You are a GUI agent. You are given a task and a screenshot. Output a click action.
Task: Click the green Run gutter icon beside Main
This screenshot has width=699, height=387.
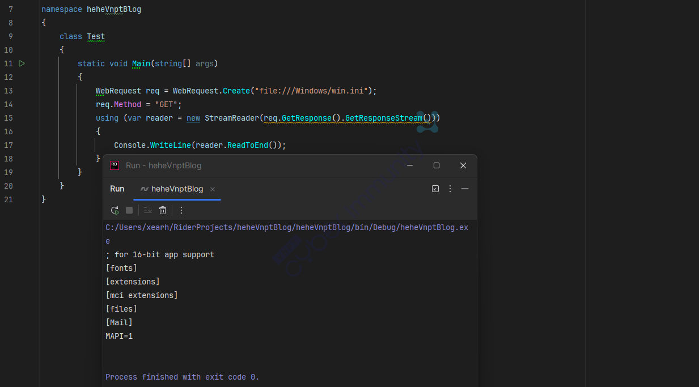coord(22,63)
